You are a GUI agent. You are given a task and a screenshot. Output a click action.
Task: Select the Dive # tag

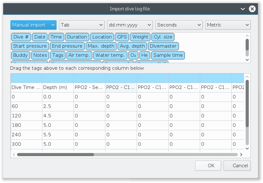[x=21, y=37]
